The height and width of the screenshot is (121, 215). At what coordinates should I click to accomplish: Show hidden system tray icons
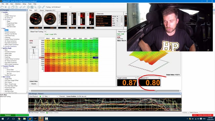[187, 119]
